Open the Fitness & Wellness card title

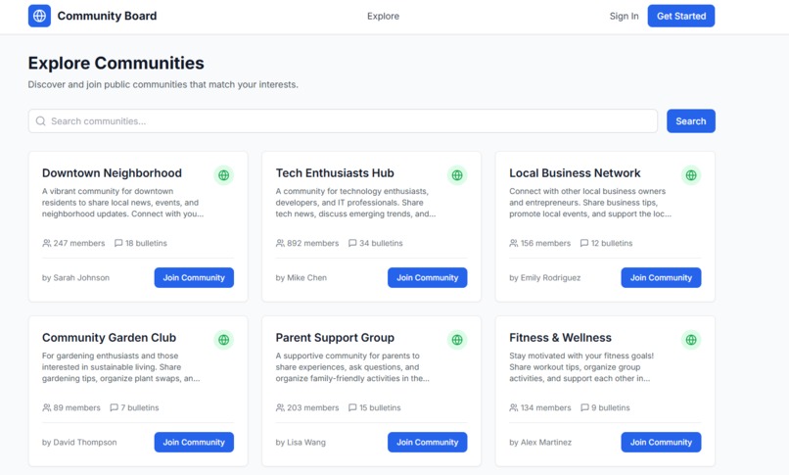coord(560,338)
